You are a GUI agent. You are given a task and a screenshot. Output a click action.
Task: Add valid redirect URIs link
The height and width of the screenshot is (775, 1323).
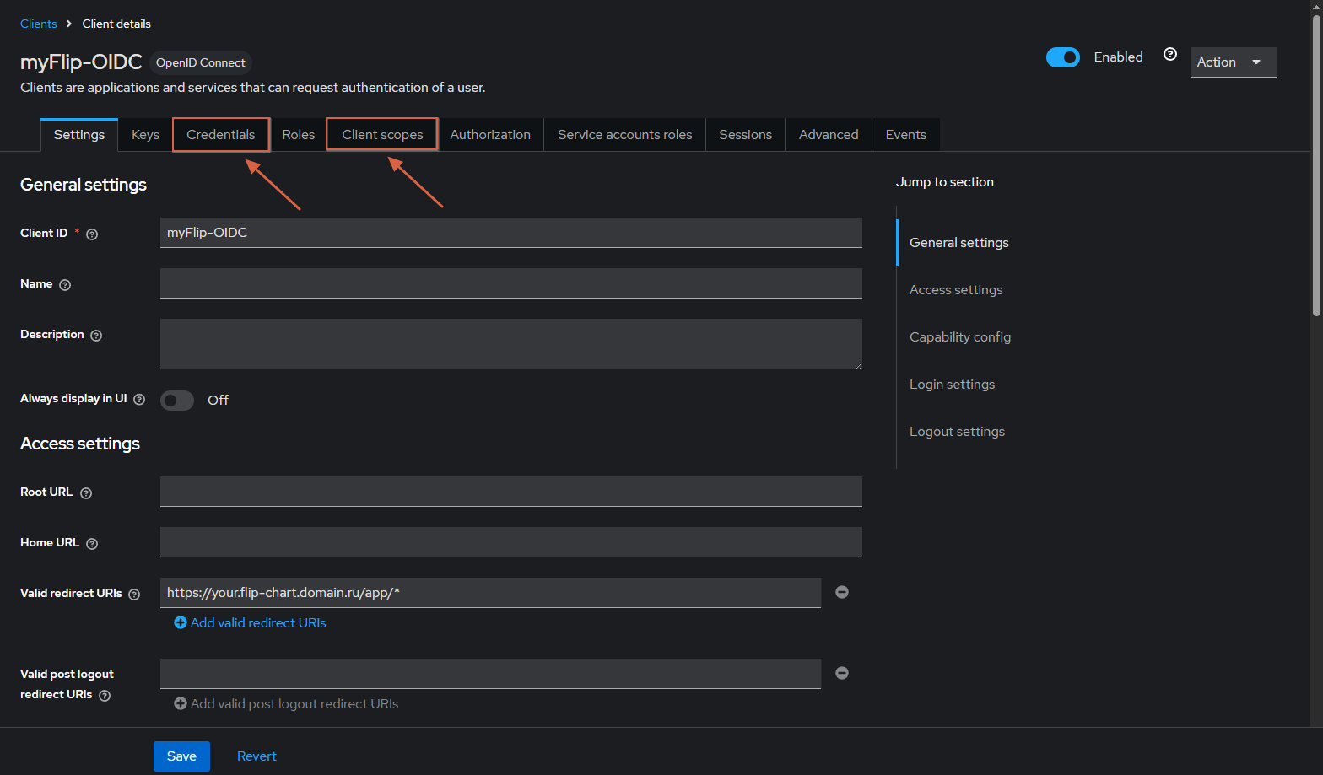250,622
